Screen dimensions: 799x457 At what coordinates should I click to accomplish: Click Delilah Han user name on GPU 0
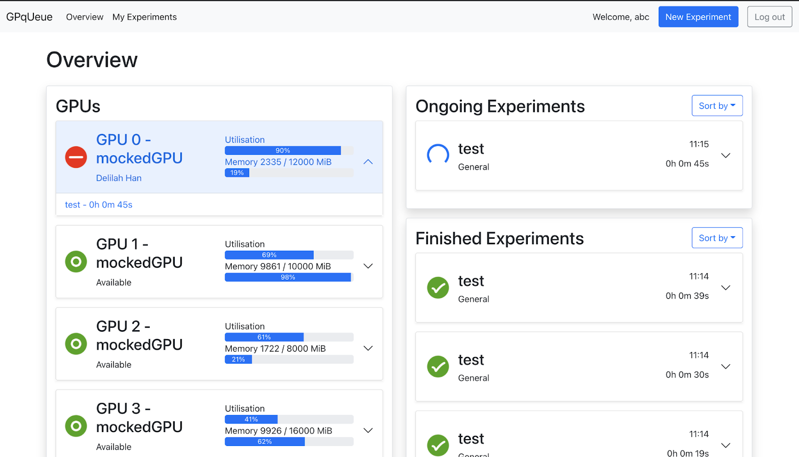pyautogui.click(x=119, y=178)
